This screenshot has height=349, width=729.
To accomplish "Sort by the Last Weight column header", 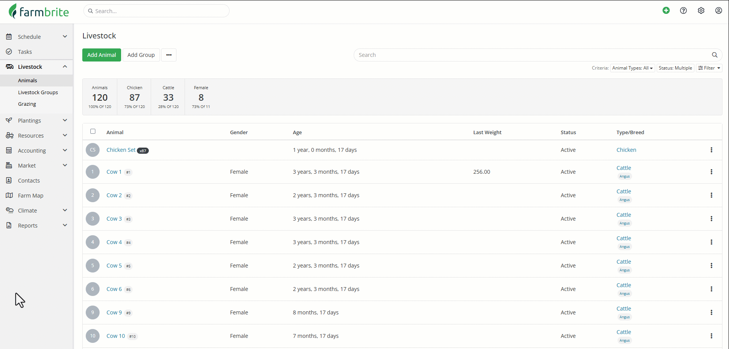I will (487, 132).
